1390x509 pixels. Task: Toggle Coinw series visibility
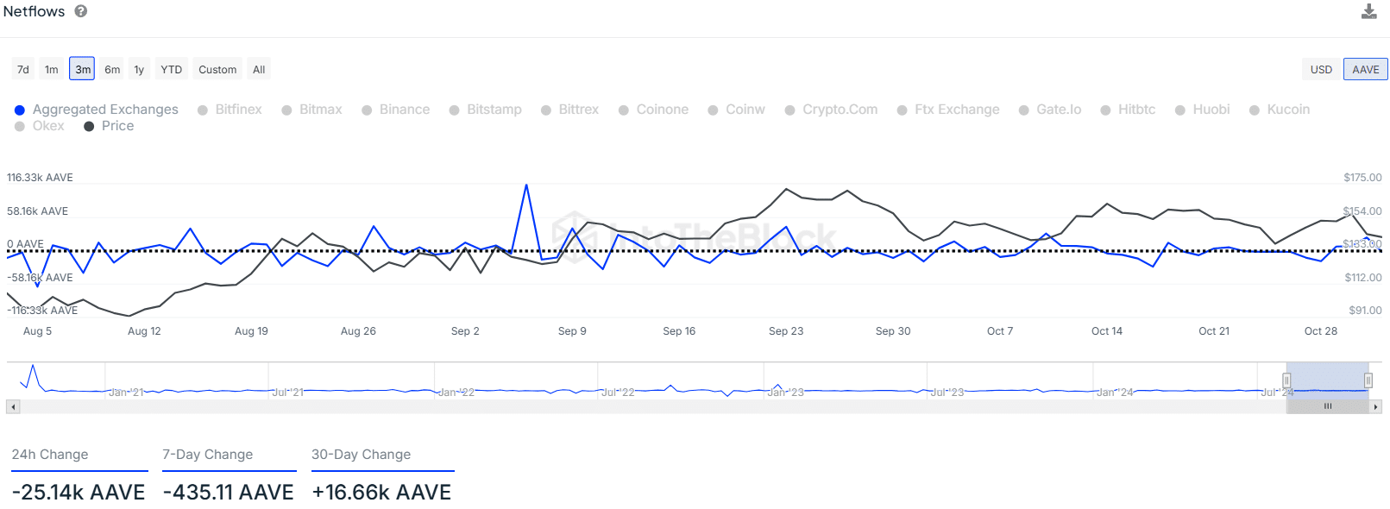[x=736, y=110]
